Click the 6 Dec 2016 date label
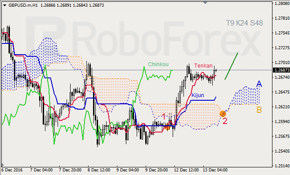 [x=12, y=170]
